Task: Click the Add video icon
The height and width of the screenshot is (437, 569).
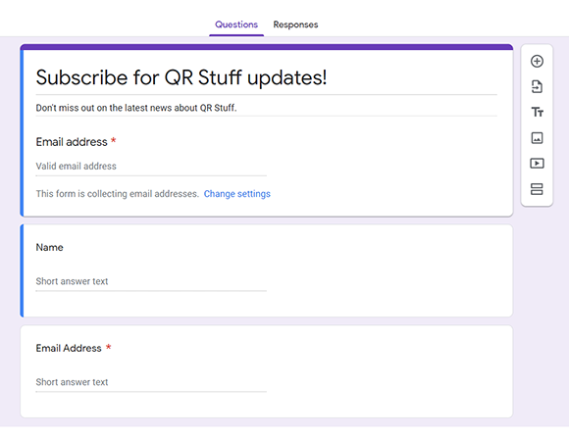Action: tap(537, 164)
